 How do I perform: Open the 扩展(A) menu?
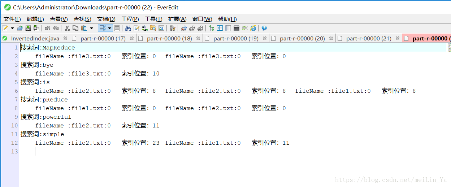177,19
